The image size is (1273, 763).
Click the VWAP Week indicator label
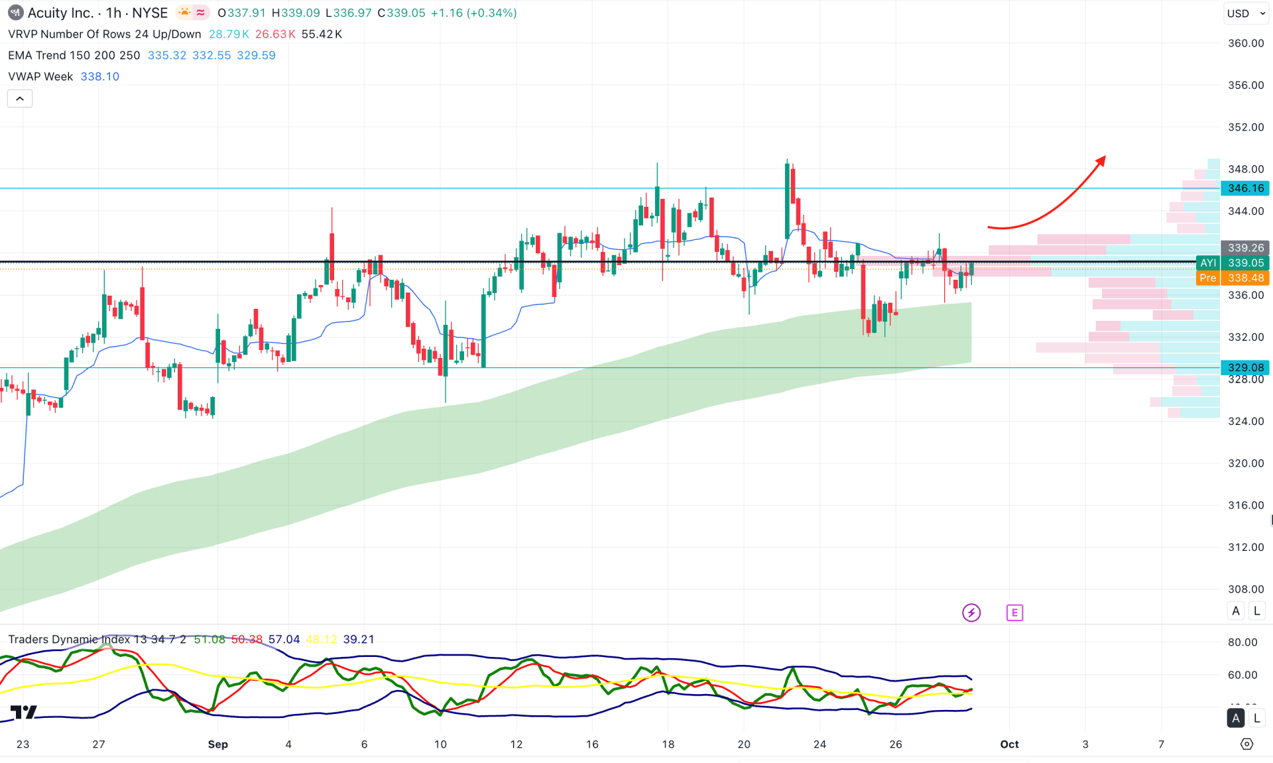pyautogui.click(x=40, y=77)
